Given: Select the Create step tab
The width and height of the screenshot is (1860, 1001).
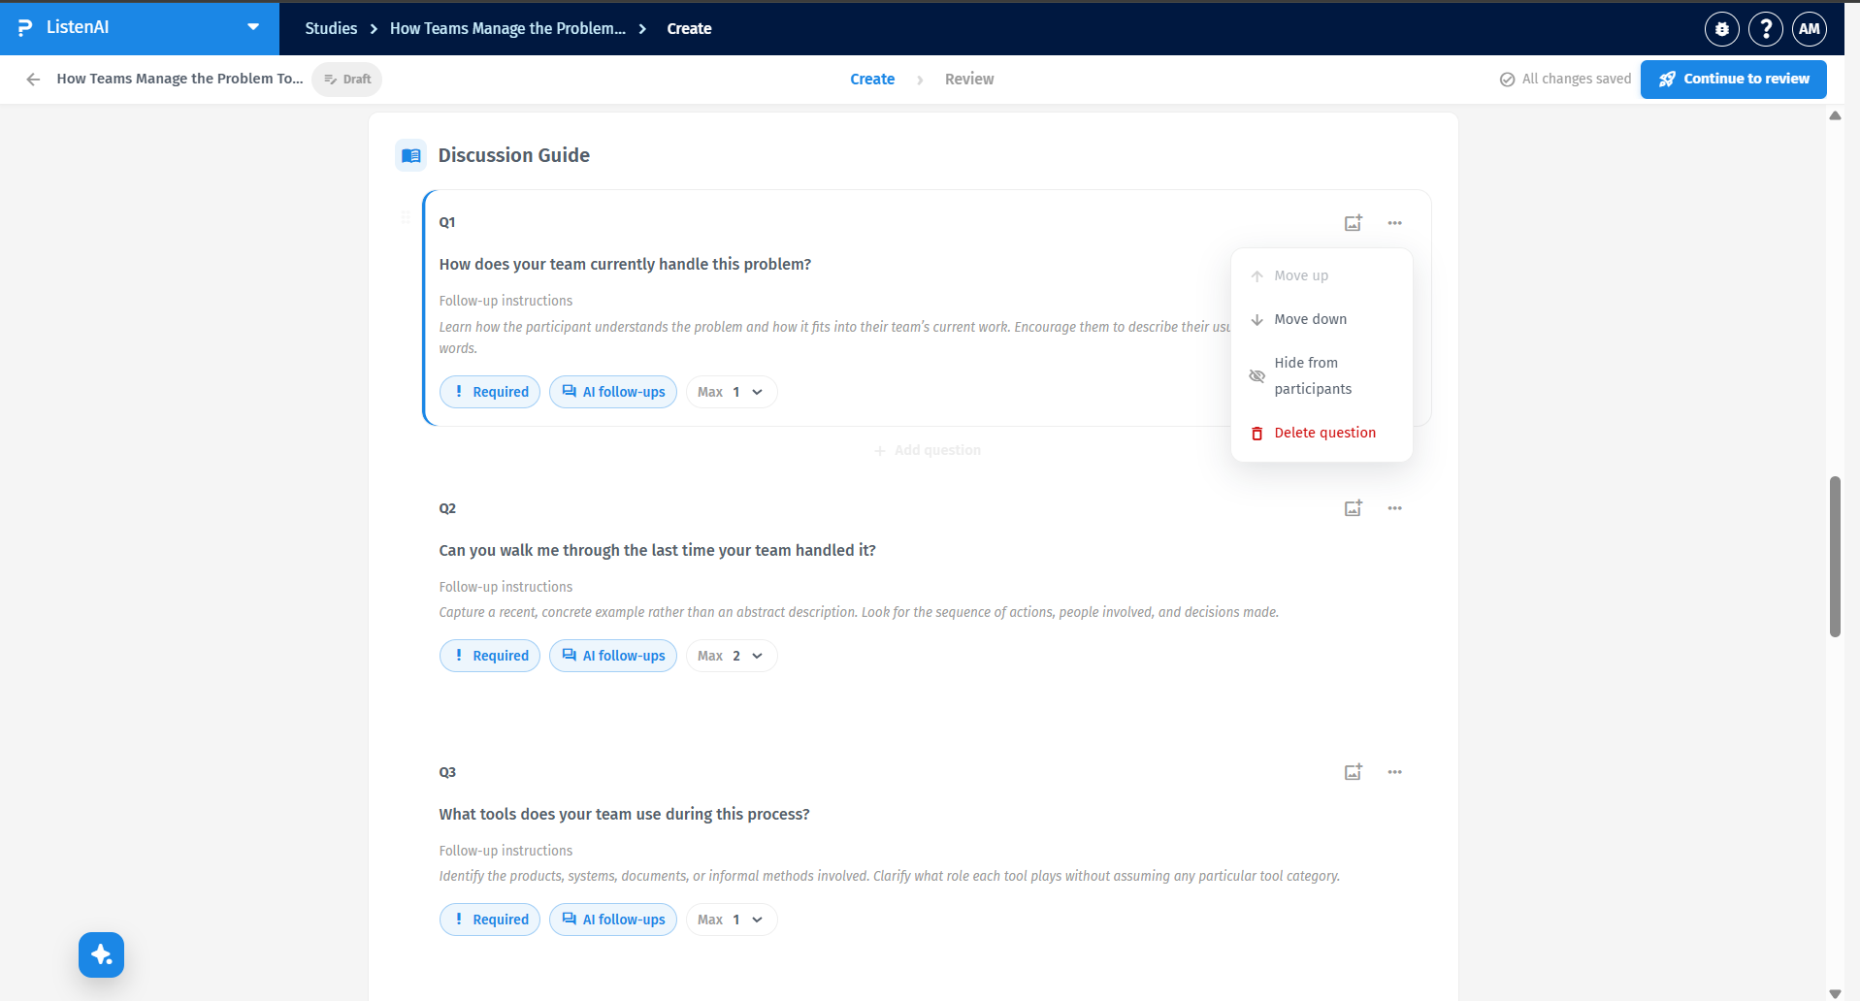Looking at the screenshot, I should pyautogui.click(x=872, y=80).
